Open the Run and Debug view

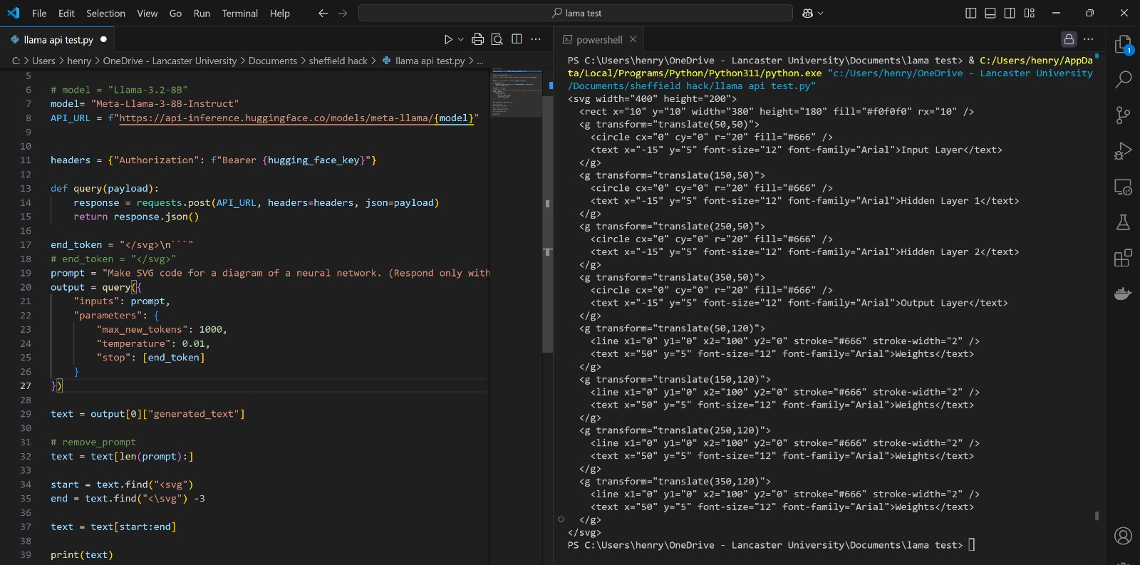point(1123,151)
